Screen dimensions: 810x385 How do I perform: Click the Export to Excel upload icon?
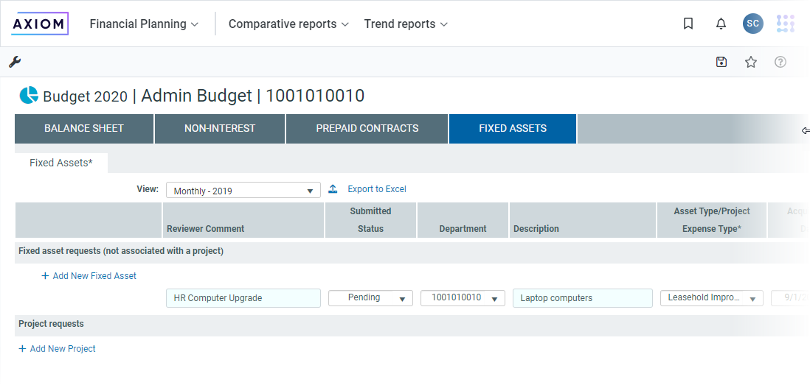tap(333, 189)
